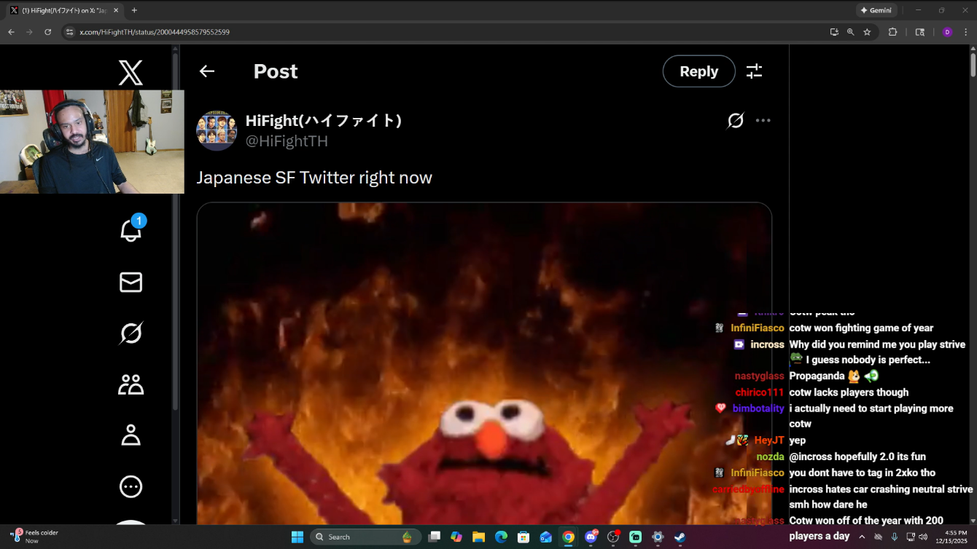Open the More circle menu in sidebar
This screenshot has height=549, width=977.
[131, 486]
